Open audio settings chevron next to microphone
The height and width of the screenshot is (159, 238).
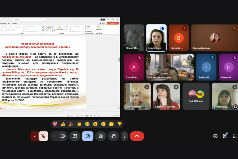point(35,136)
